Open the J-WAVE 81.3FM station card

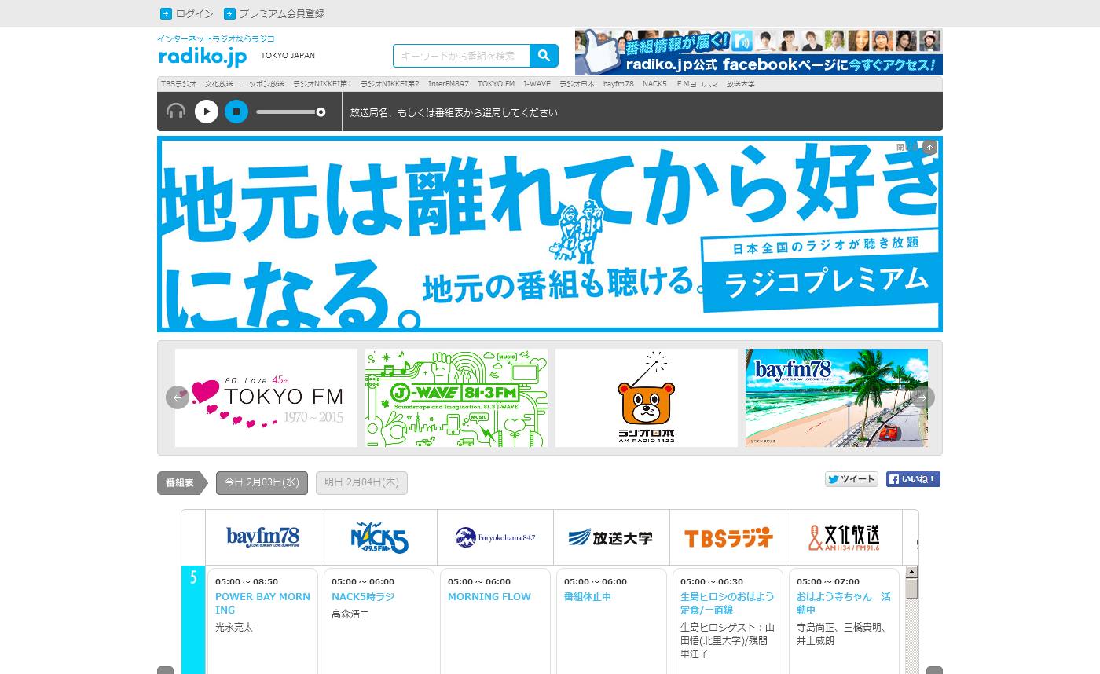pyautogui.click(x=456, y=398)
